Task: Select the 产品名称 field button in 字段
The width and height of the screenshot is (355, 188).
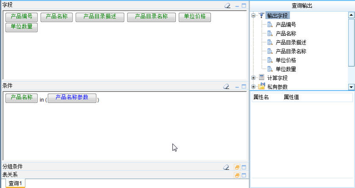Action: click(x=57, y=17)
